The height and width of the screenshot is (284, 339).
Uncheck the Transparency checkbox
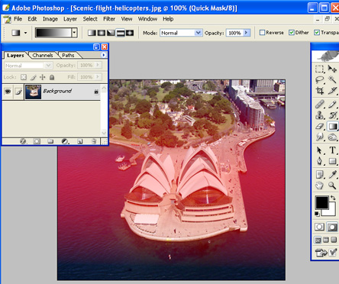[x=317, y=33]
